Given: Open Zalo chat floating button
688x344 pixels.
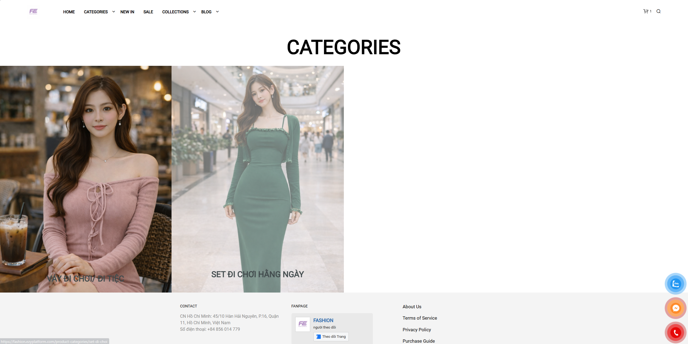Looking at the screenshot, I should pos(675,284).
